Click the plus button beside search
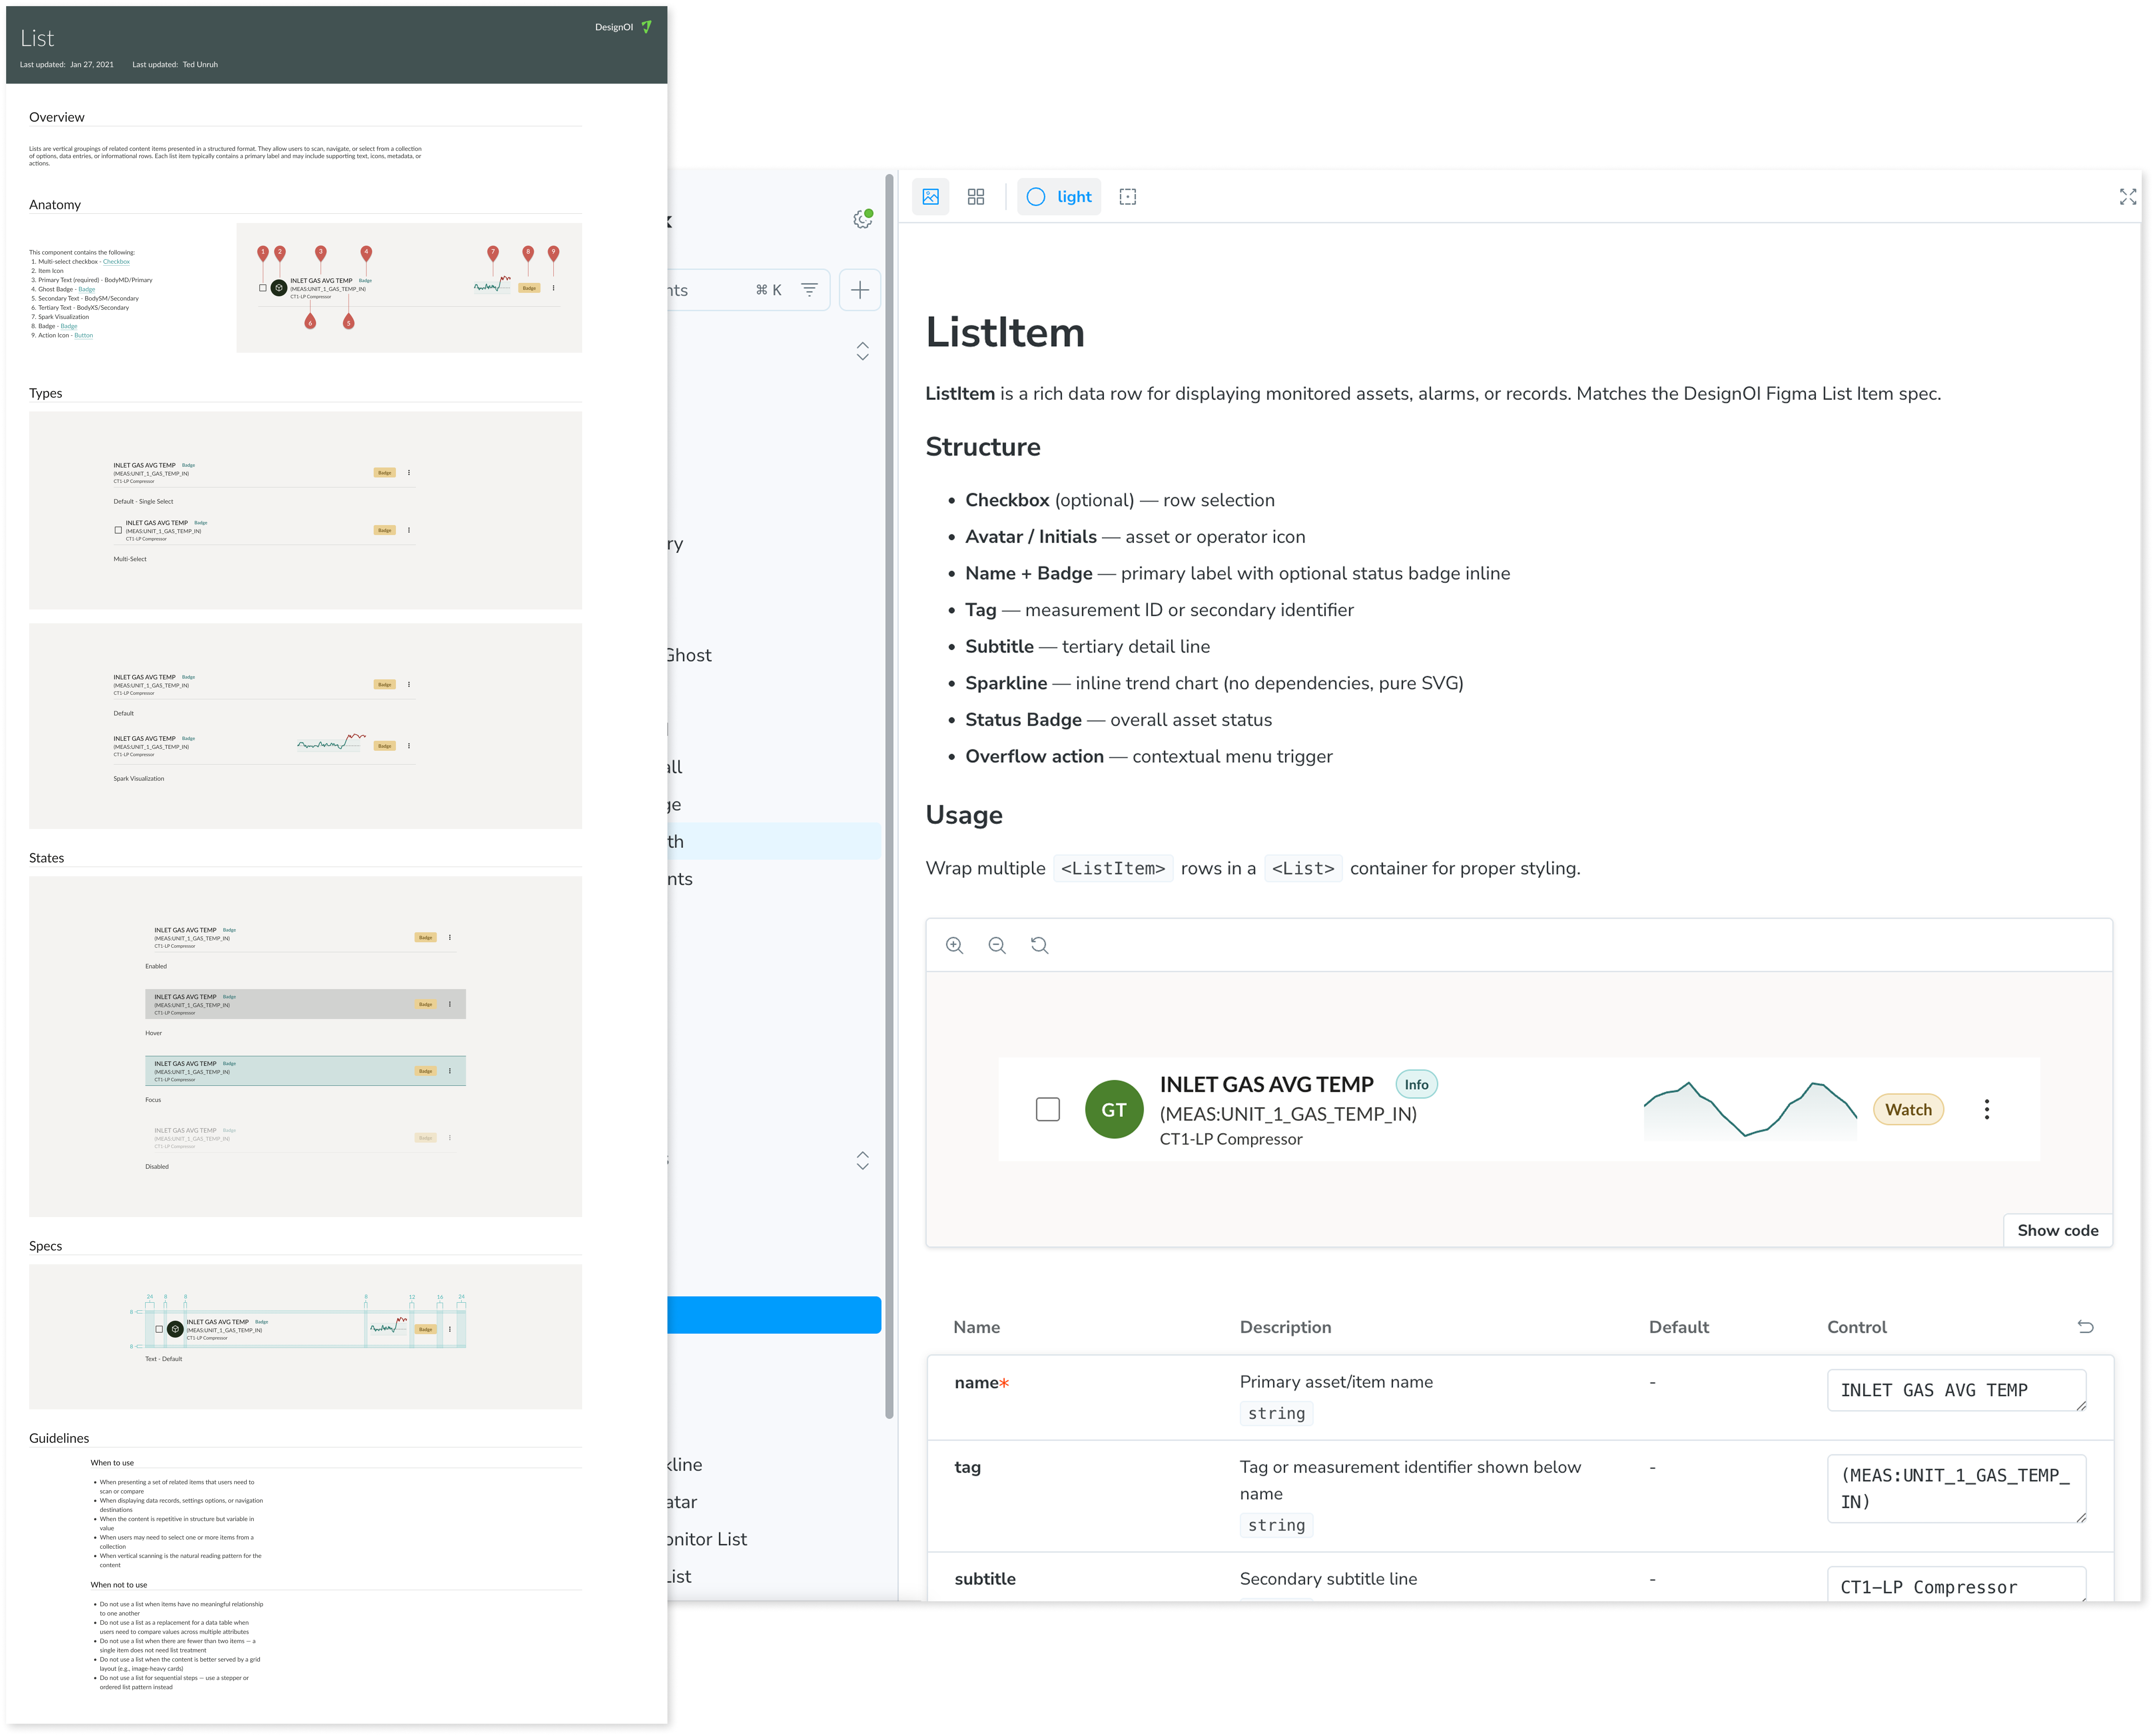 coord(859,290)
